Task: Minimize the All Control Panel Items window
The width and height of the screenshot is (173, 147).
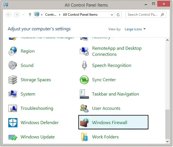Action: click(x=146, y=5)
